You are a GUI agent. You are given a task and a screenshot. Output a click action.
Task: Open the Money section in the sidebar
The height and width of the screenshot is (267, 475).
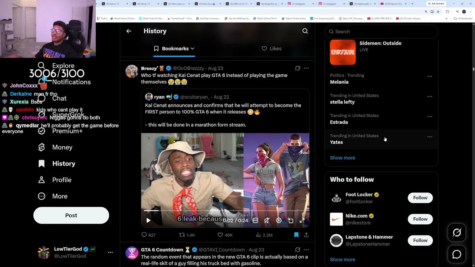click(x=55, y=147)
